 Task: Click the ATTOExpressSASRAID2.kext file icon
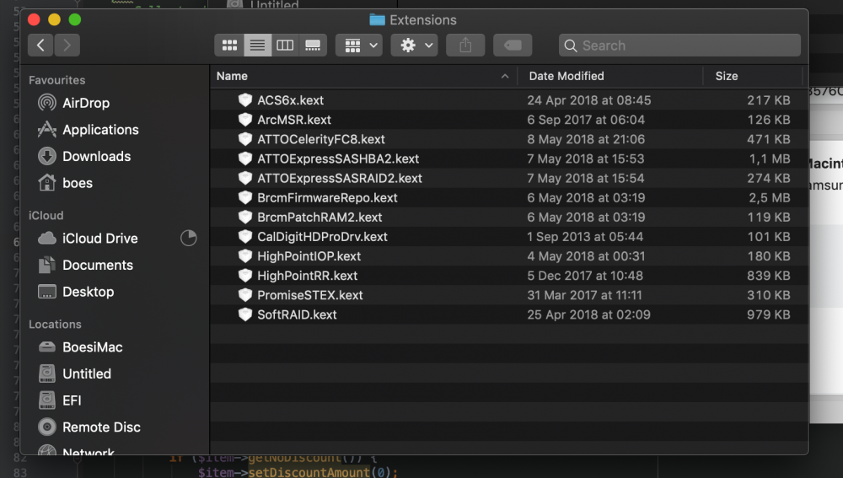[245, 178]
